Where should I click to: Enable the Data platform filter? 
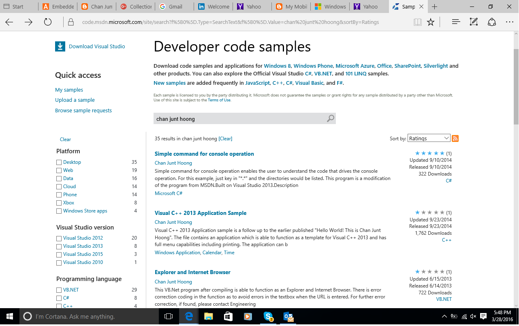[59, 178]
